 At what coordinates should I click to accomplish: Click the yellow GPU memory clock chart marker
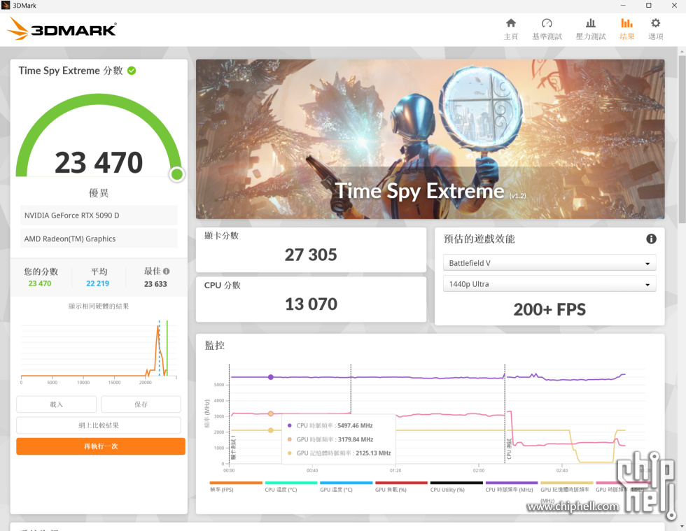click(271, 430)
